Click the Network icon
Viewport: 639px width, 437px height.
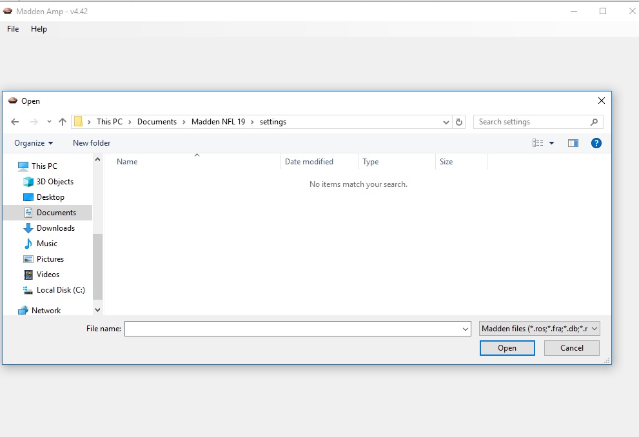pos(23,310)
